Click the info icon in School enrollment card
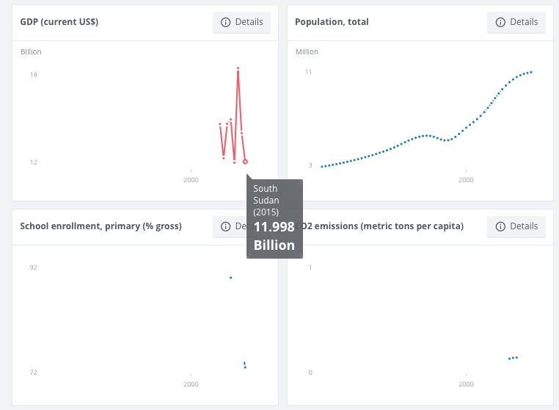 tap(226, 226)
